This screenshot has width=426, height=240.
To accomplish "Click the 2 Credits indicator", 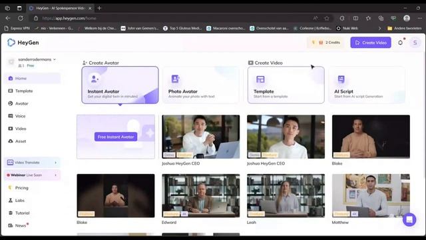I will click(326, 43).
